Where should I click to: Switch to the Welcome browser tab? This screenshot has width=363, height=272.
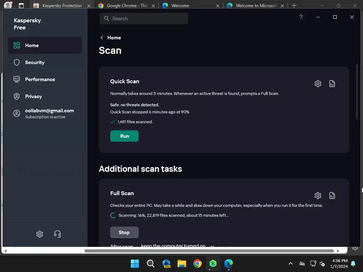[x=191, y=6]
